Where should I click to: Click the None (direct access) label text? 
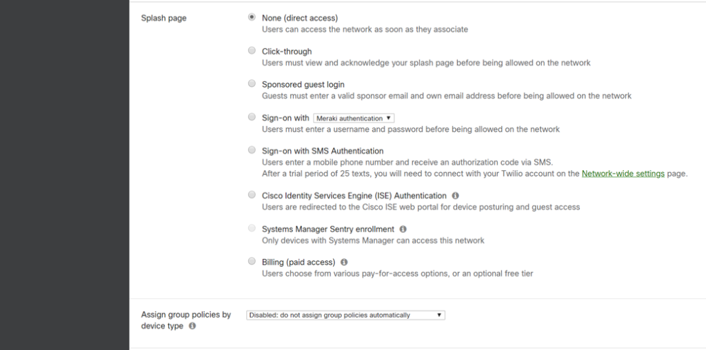[x=300, y=18]
